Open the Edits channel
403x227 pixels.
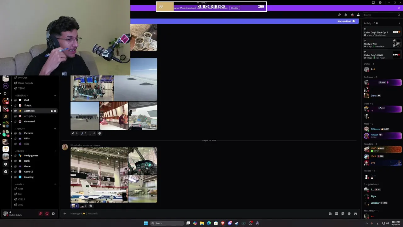(x=35, y=138)
